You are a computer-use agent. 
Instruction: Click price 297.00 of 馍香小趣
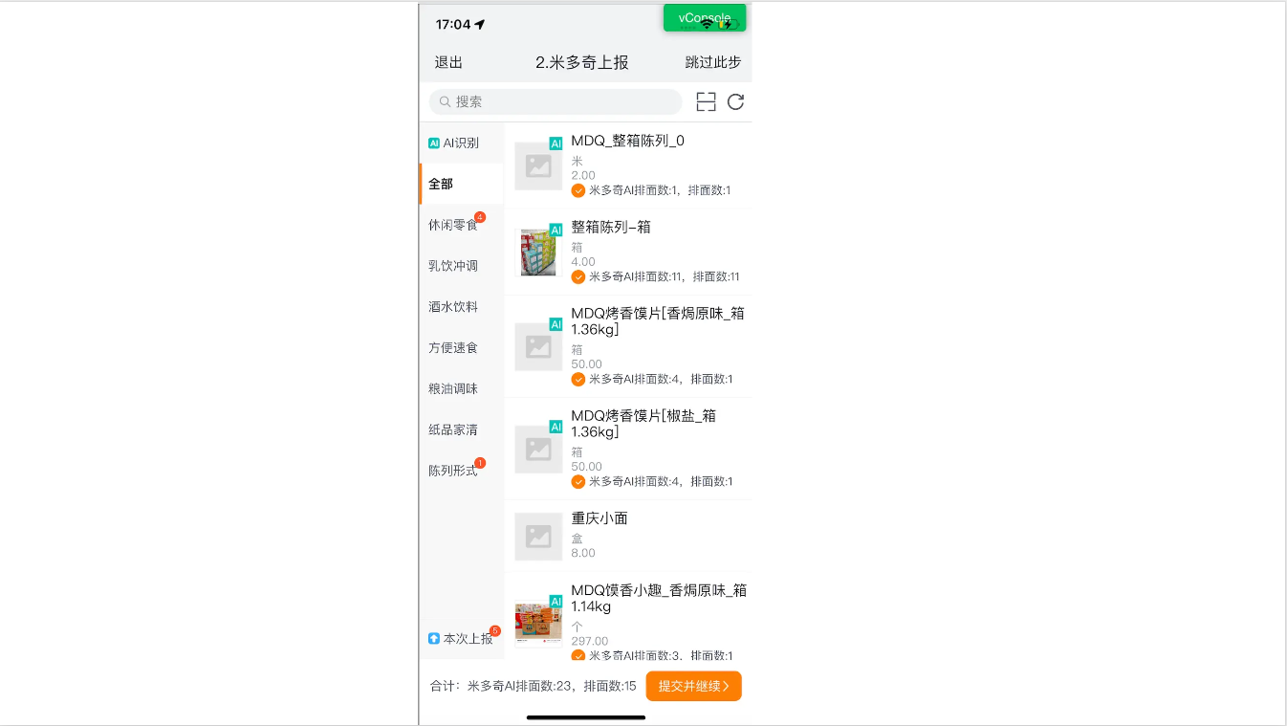(x=590, y=641)
